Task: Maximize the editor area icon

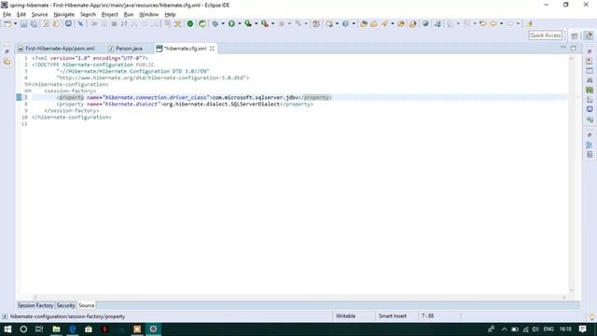Action: (574, 48)
